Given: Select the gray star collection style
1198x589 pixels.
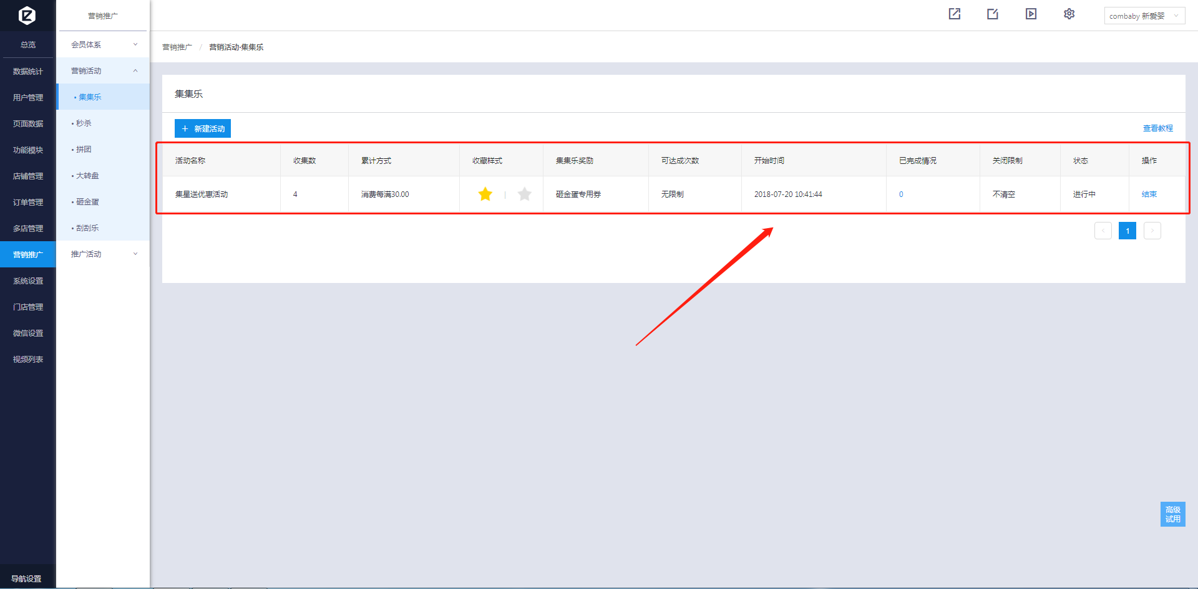Looking at the screenshot, I should [524, 194].
